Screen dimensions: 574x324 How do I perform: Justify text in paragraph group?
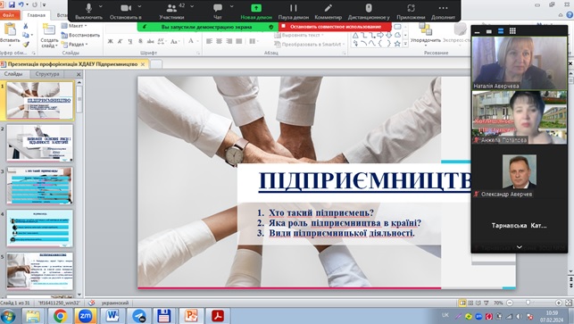pos(238,41)
